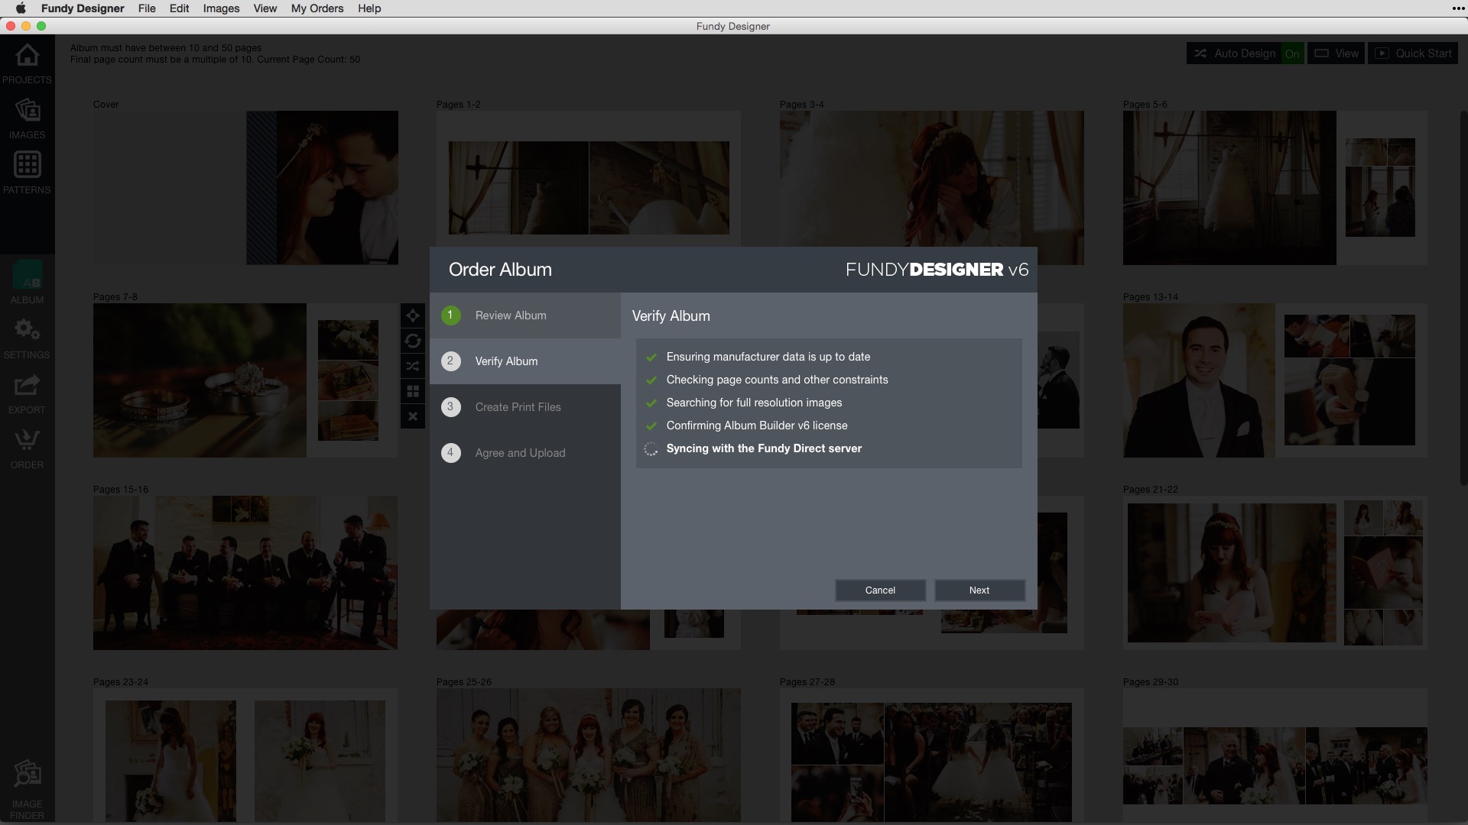Click the Cover spread thumbnail

tap(245, 188)
